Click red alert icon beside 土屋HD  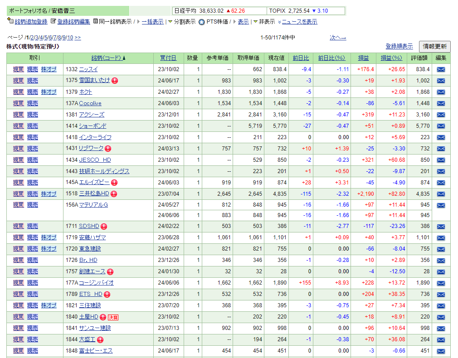[x=103, y=317]
